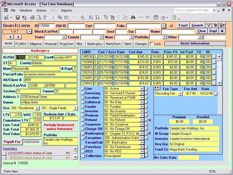The width and height of the screenshot is (233, 175).
Task: Click the Print toolbar icon
Action: pos(32,17)
